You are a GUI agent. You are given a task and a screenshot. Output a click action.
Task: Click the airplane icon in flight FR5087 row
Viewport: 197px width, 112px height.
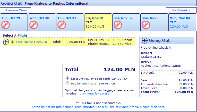click(x=6, y=42)
